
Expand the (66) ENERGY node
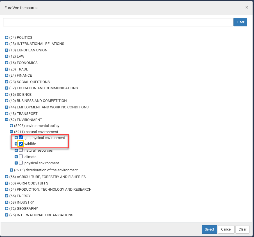coord(6,196)
